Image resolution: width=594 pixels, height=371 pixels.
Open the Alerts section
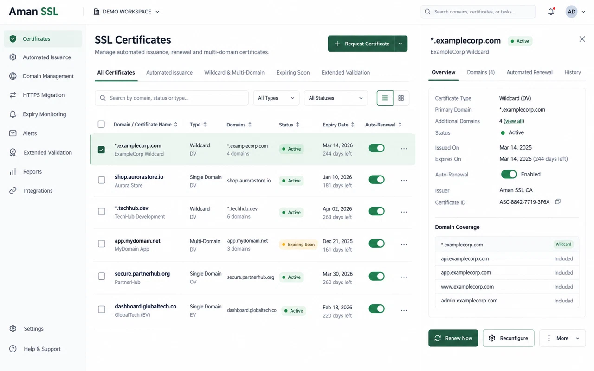[x=43, y=133]
